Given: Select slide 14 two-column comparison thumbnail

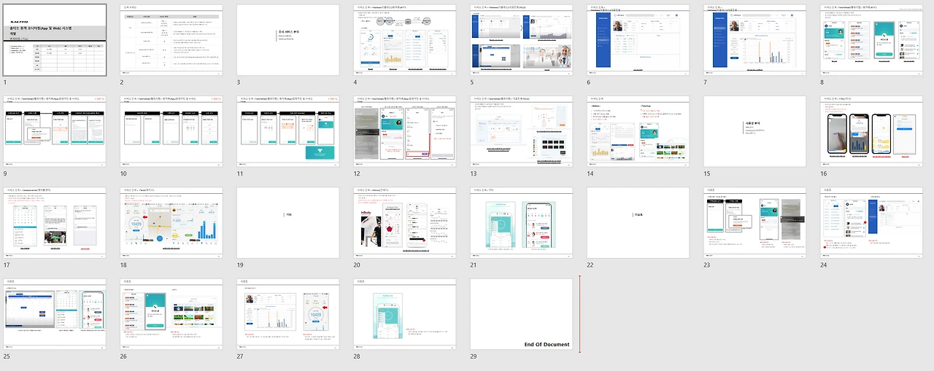Looking at the screenshot, I should tap(638, 131).
